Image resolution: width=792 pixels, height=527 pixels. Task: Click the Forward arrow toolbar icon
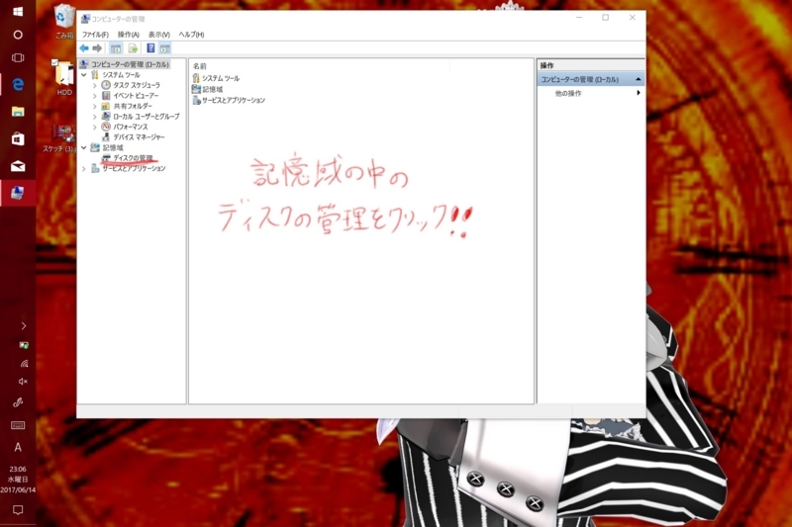(x=97, y=48)
